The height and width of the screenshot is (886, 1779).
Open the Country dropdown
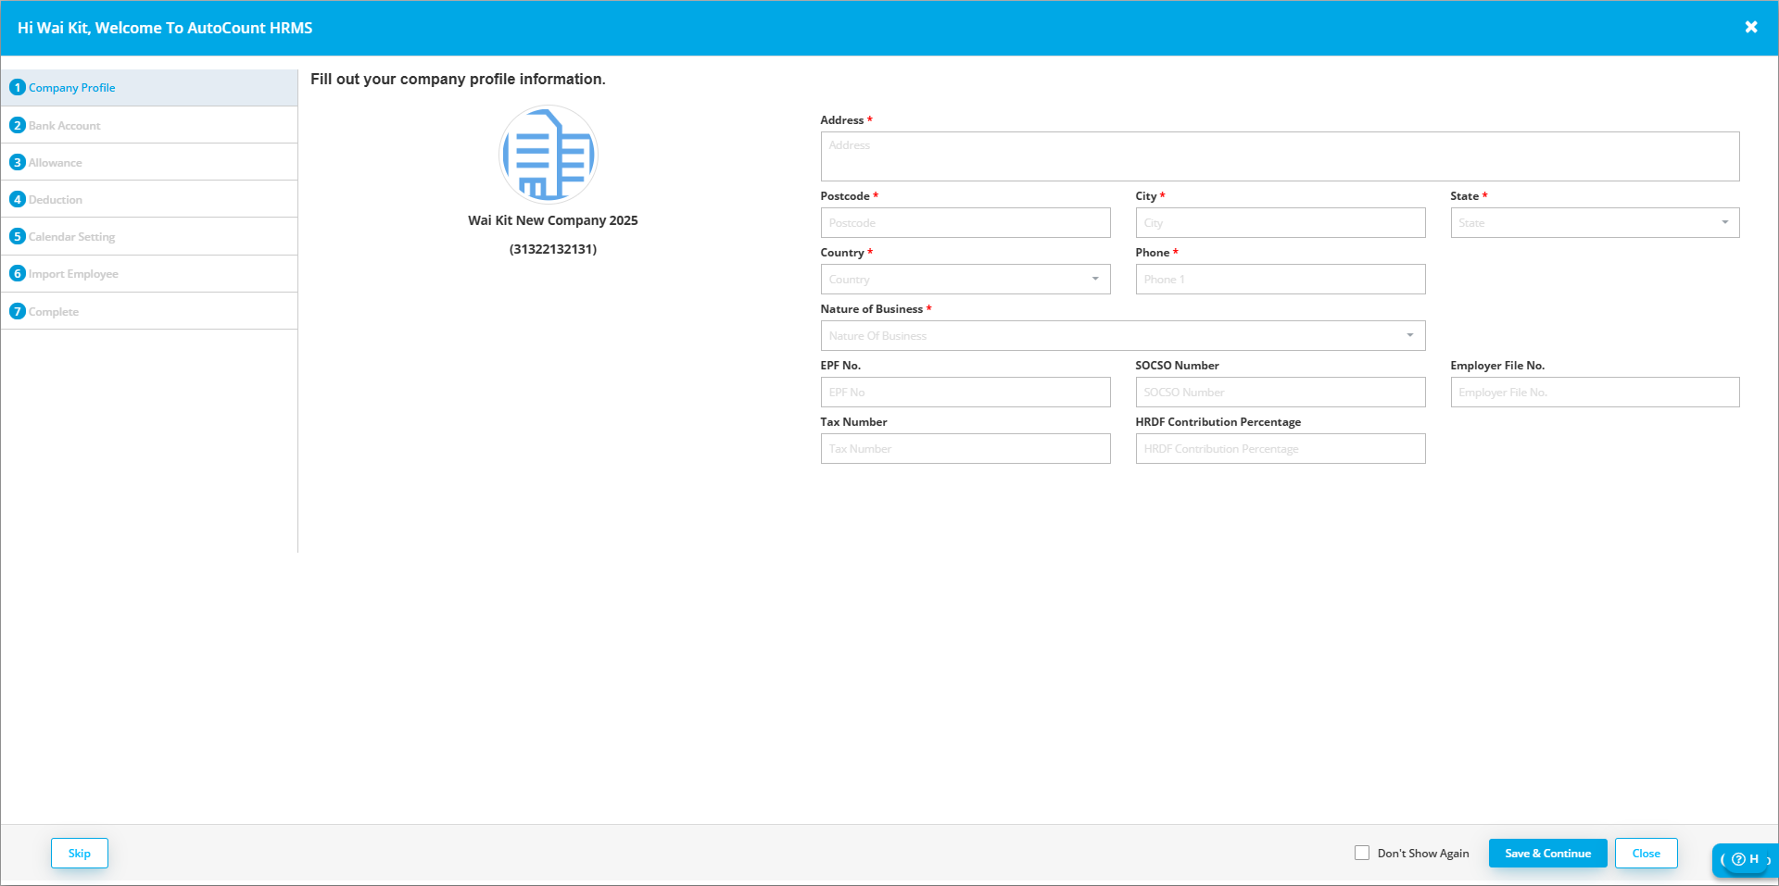pos(965,279)
